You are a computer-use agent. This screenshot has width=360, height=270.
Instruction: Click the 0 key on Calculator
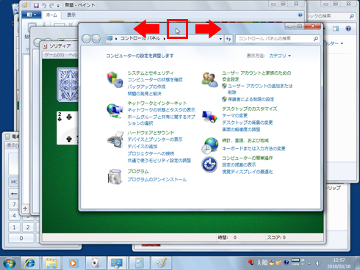pos(21,238)
